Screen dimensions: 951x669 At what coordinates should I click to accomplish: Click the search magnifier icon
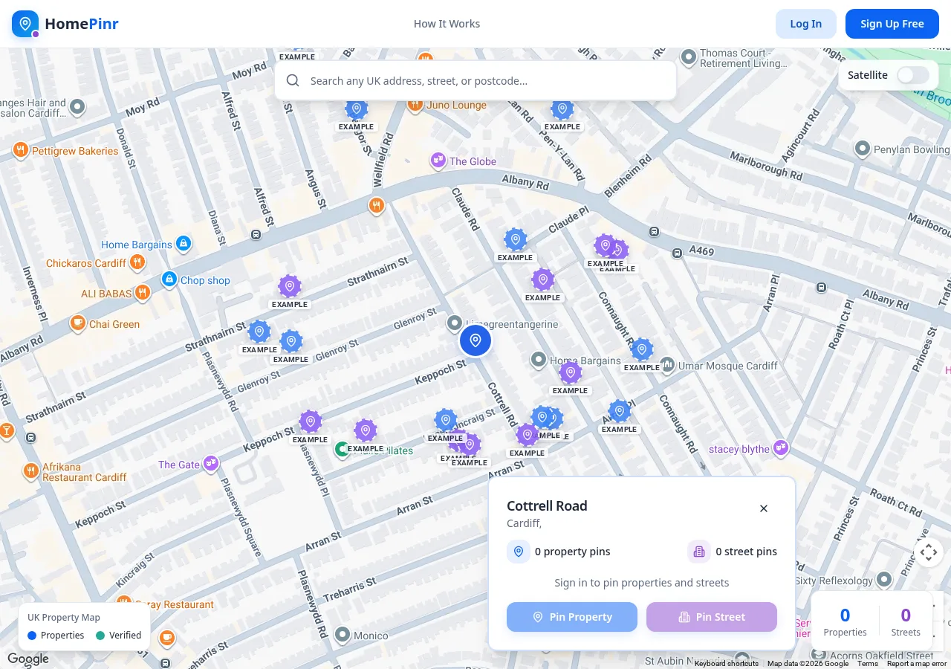tap(293, 80)
